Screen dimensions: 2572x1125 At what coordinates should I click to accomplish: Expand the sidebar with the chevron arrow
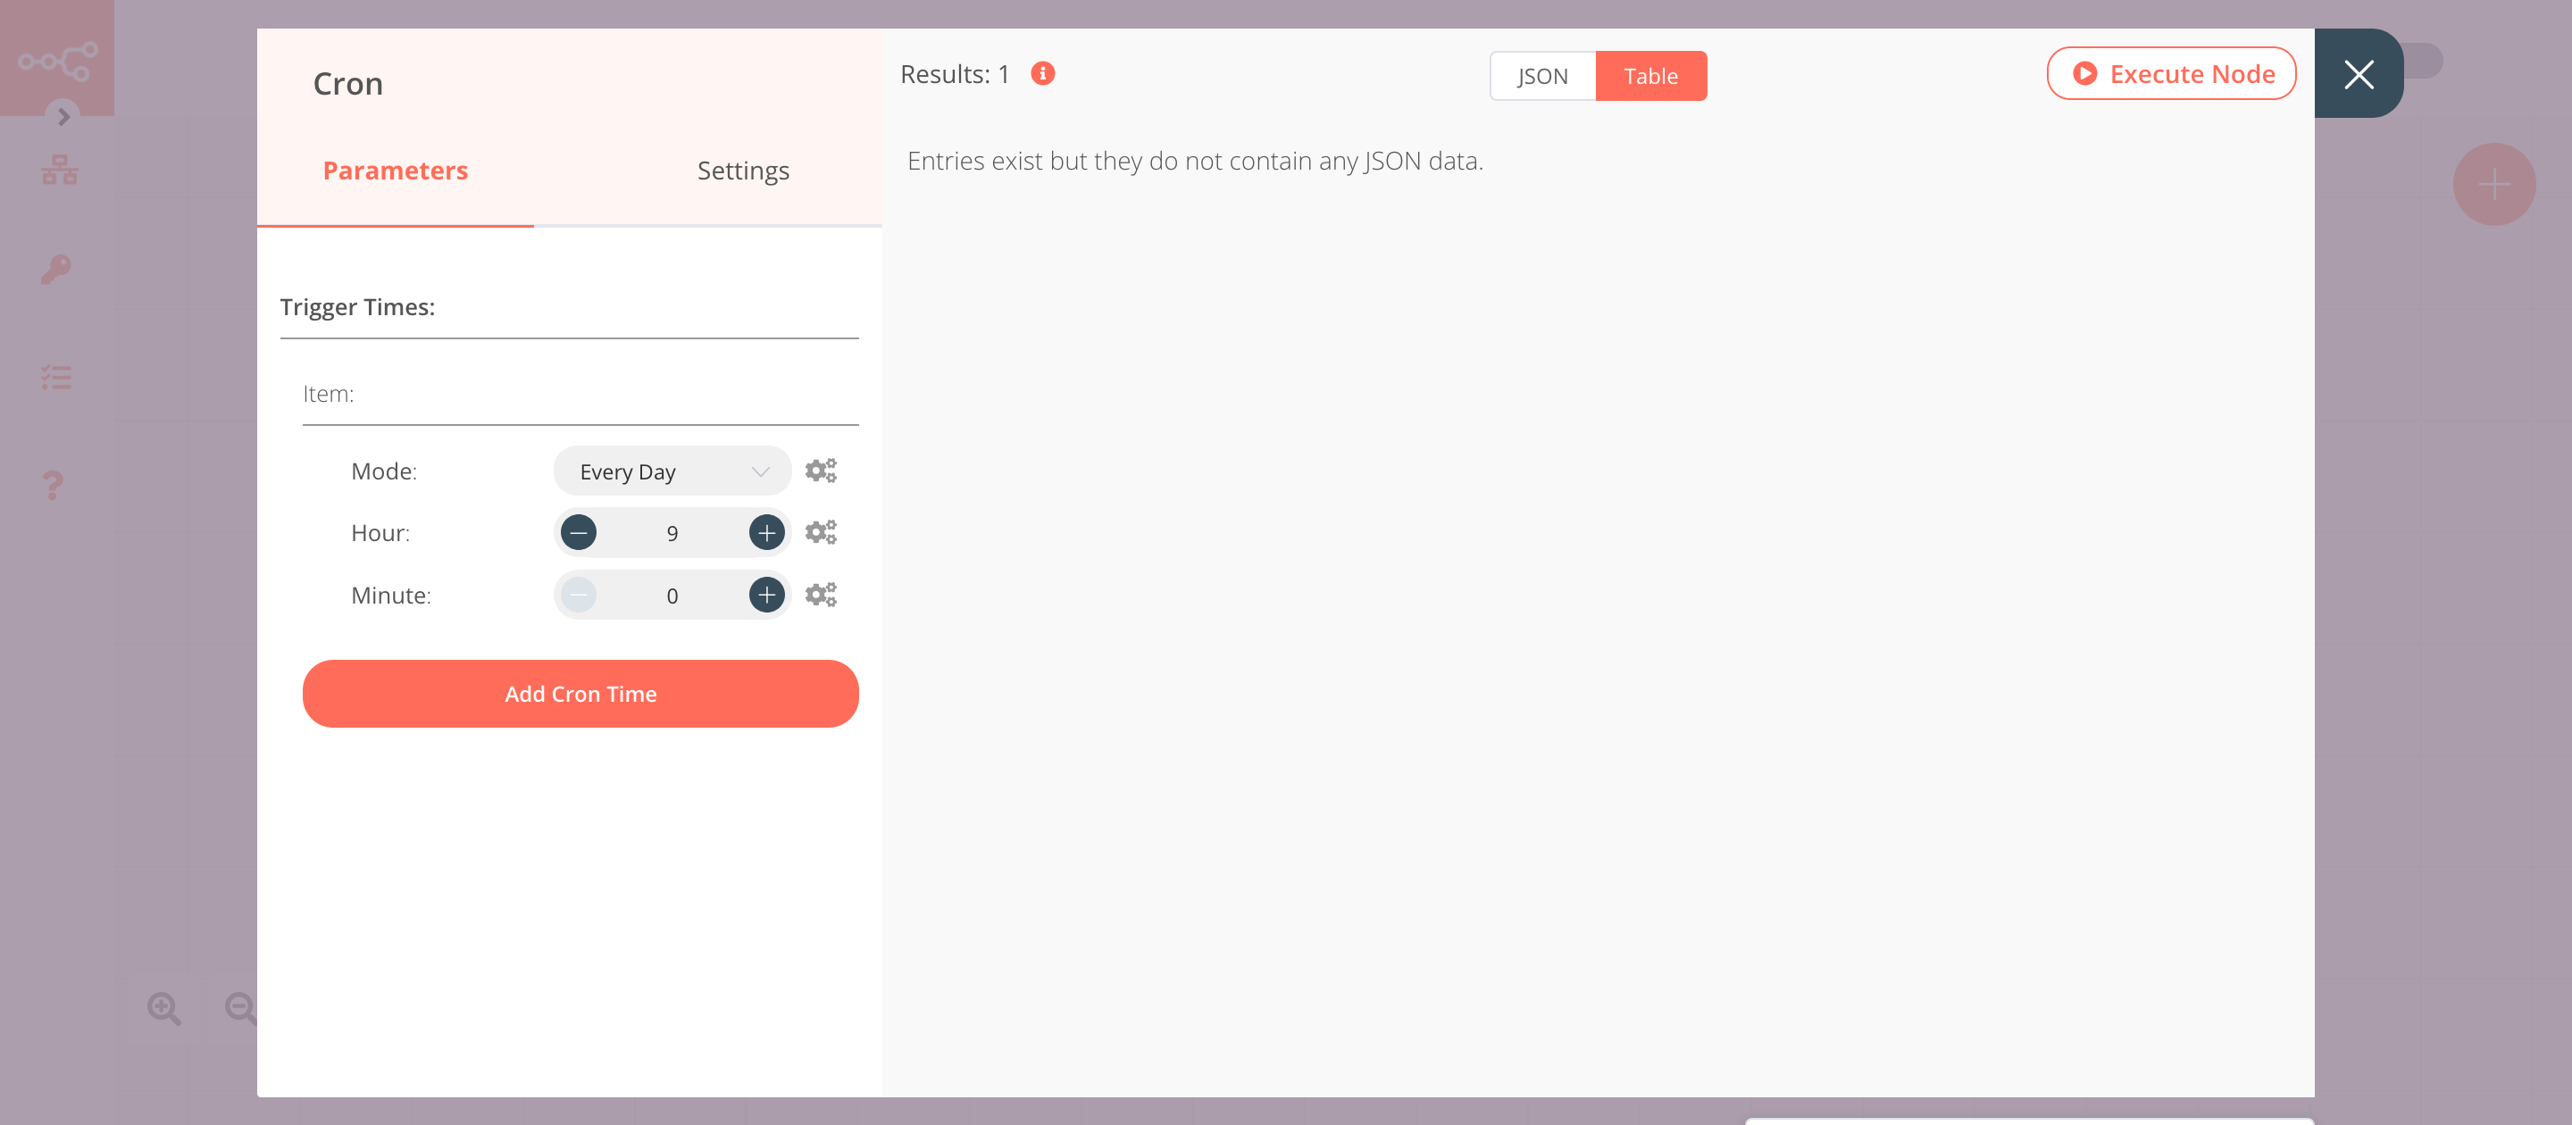[63, 117]
